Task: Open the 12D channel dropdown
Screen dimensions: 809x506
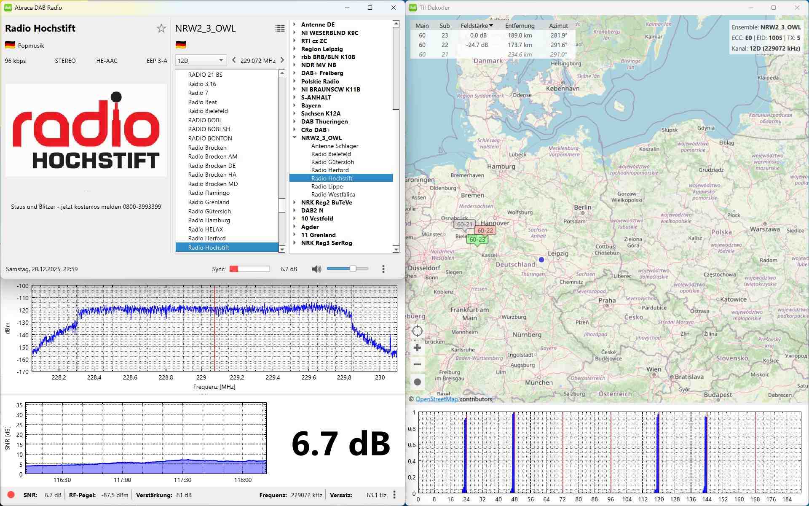Action: pos(201,60)
